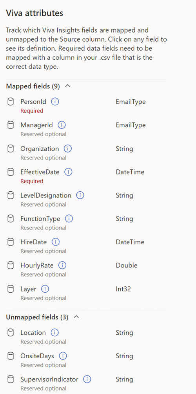Open the info icon next to ManagerId
The image size is (196, 394).
click(62, 125)
